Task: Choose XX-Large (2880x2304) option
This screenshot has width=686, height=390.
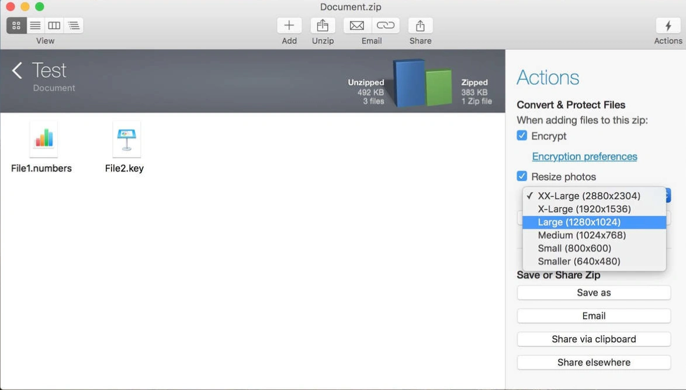Action: pyautogui.click(x=594, y=196)
